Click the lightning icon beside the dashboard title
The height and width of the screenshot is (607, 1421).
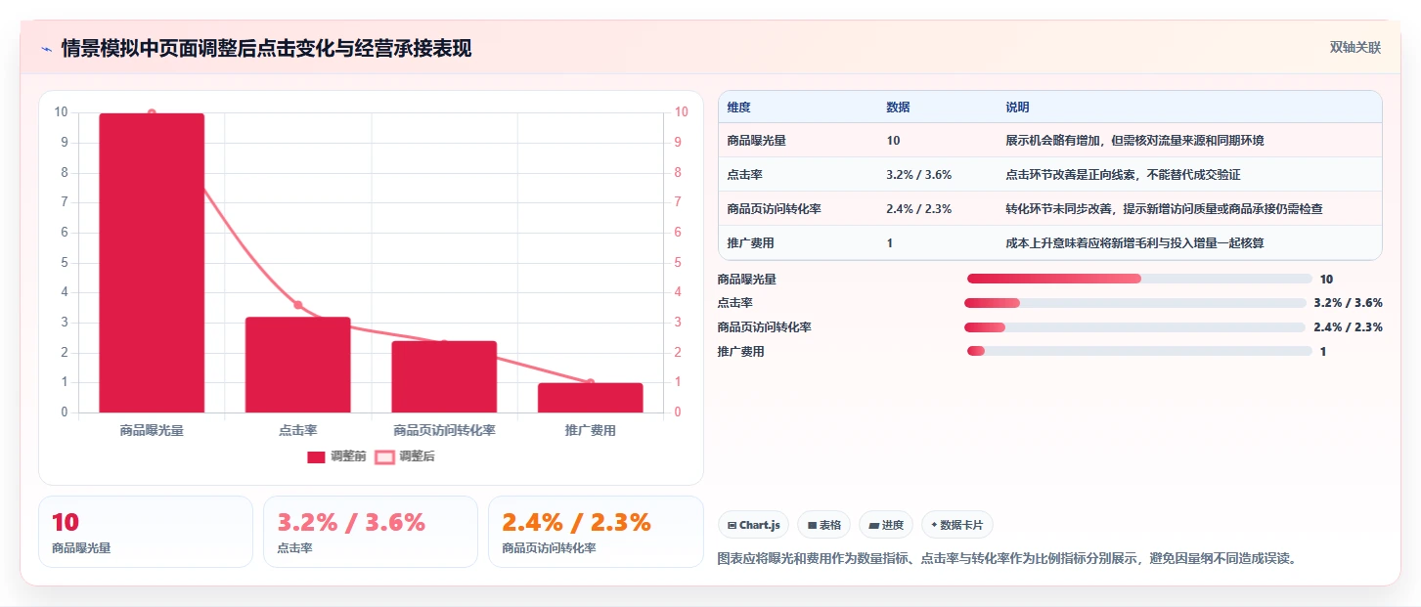pyautogui.click(x=46, y=49)
